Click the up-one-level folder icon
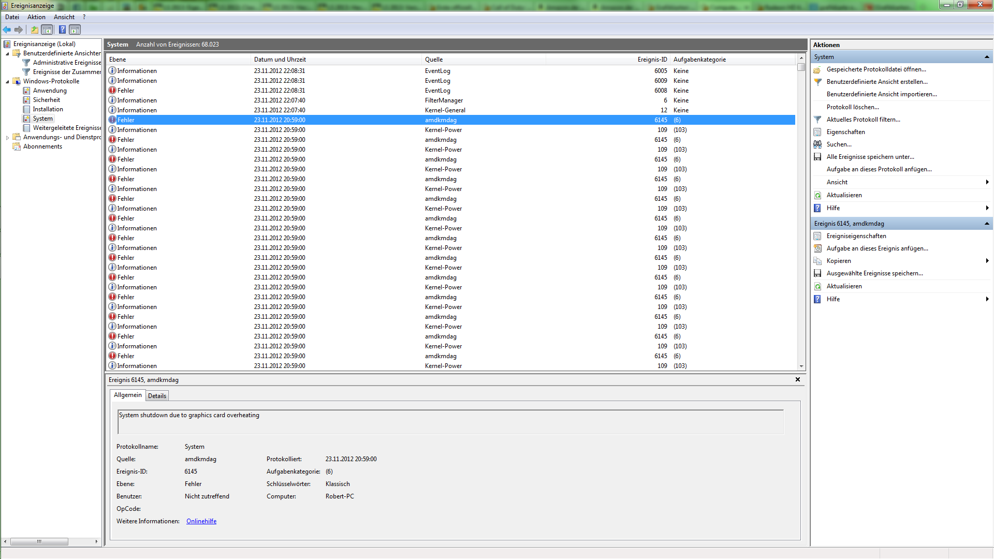 (34, 30)
